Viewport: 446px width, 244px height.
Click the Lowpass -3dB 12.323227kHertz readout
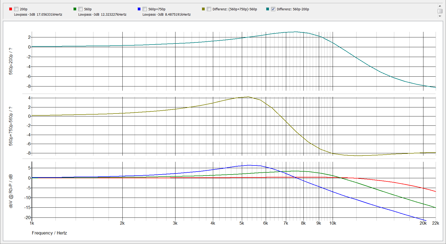[x=102, y=15]
